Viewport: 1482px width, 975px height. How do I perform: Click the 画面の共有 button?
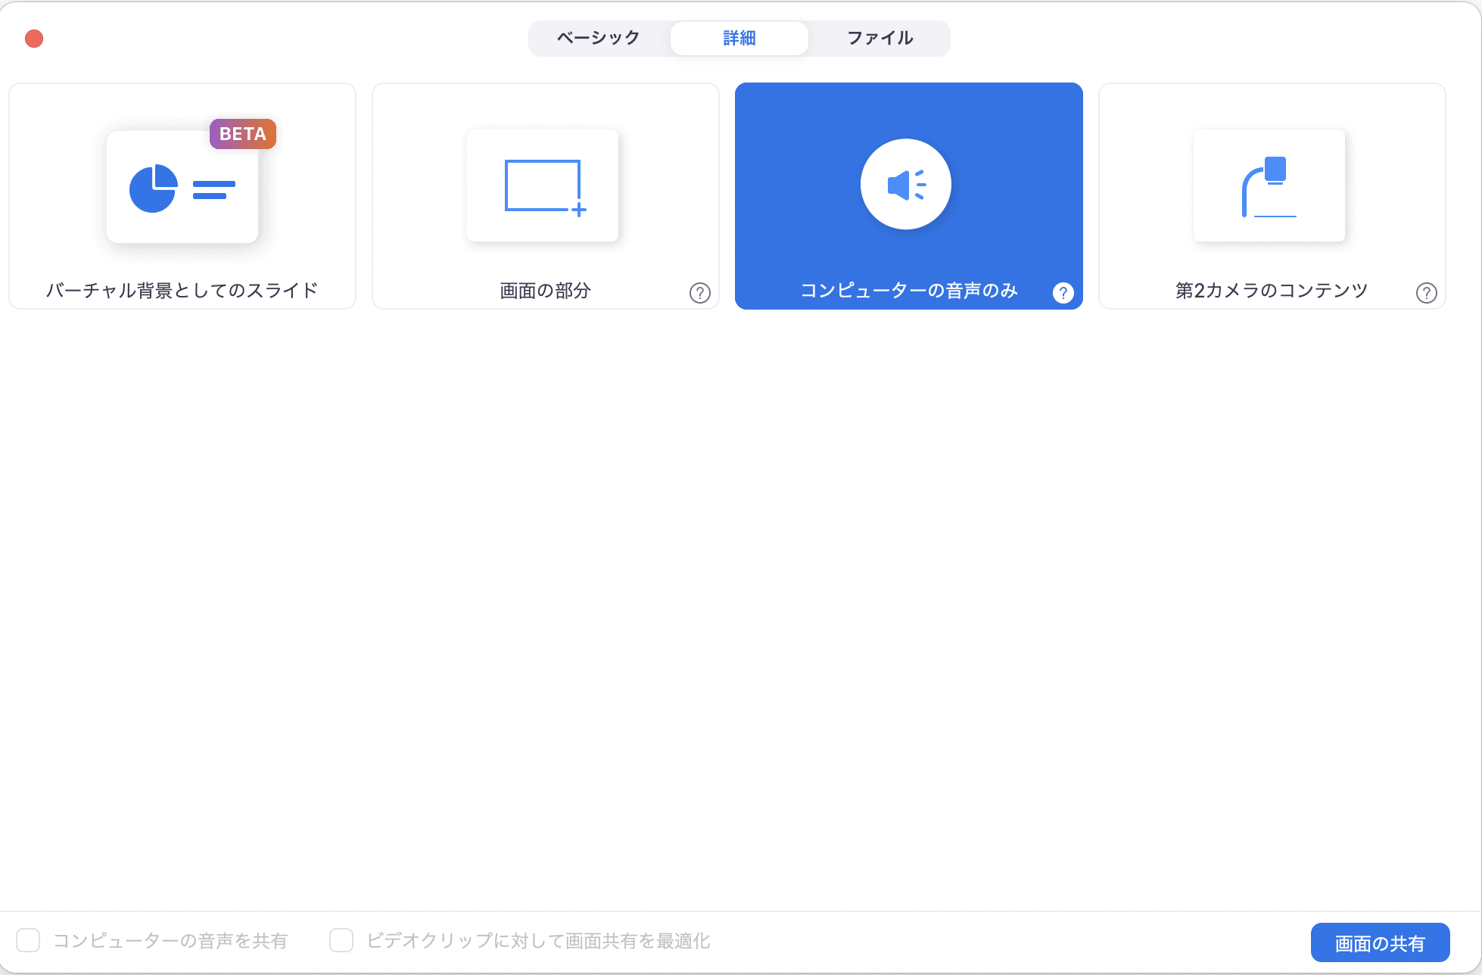(1380, 942)
